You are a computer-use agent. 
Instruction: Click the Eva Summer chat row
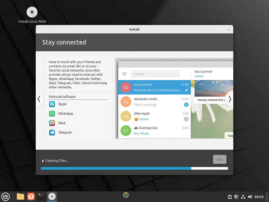[154, 87]
